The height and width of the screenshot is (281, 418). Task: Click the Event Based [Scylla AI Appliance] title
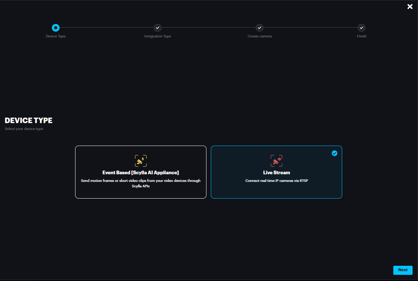[x=140, y=173]
